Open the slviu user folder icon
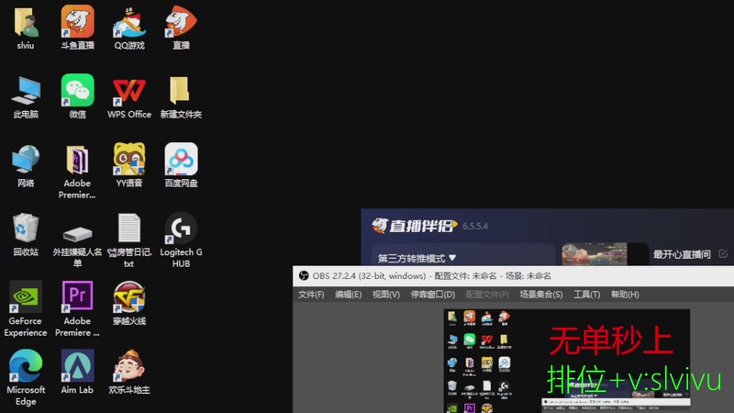 [x=26, y=22]
